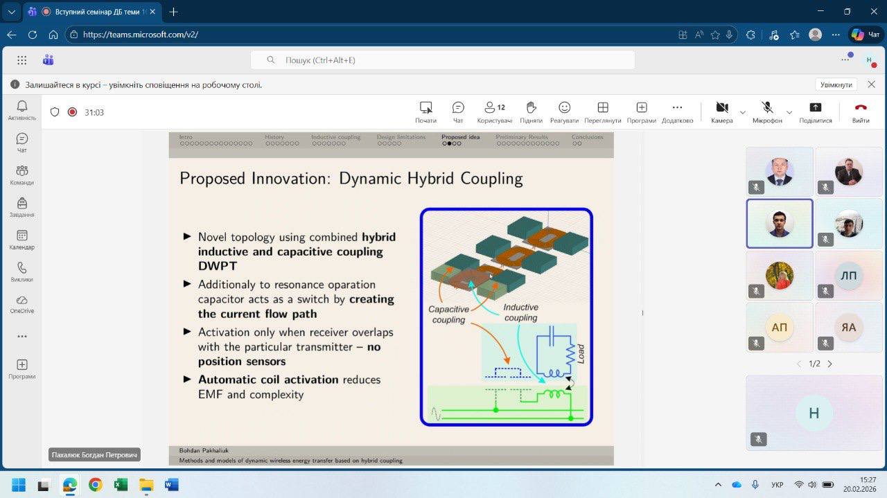Leave the meeting with Вийти
887x498 pixels.
pos(860,112)
